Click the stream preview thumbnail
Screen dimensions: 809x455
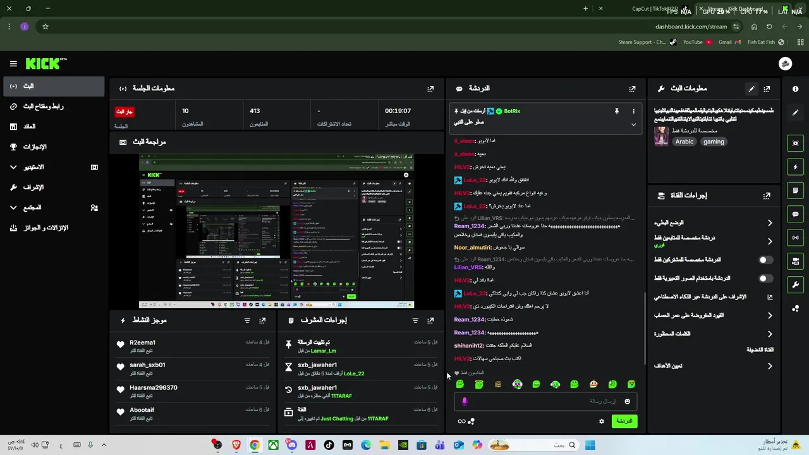[x=277, y=231]
